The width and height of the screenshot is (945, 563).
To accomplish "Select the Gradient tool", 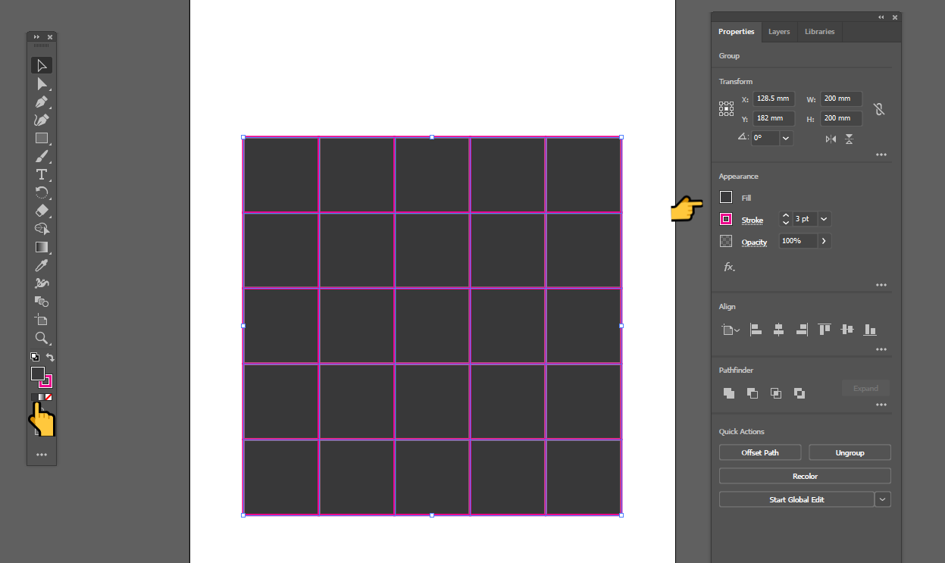I will point(42,247).
